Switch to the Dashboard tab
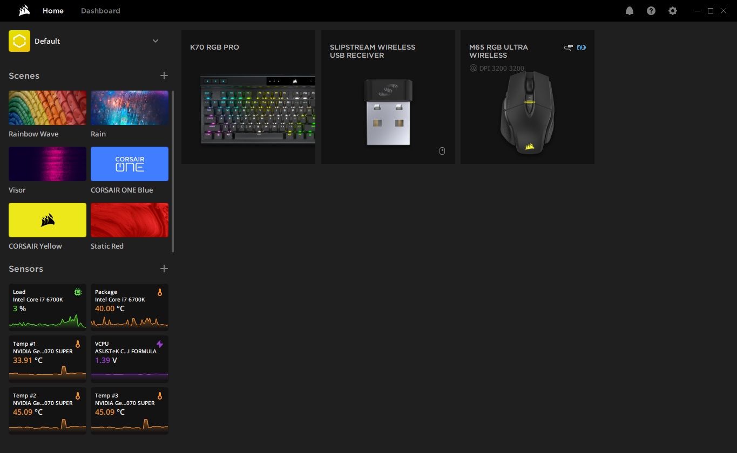 click(100, 11)
